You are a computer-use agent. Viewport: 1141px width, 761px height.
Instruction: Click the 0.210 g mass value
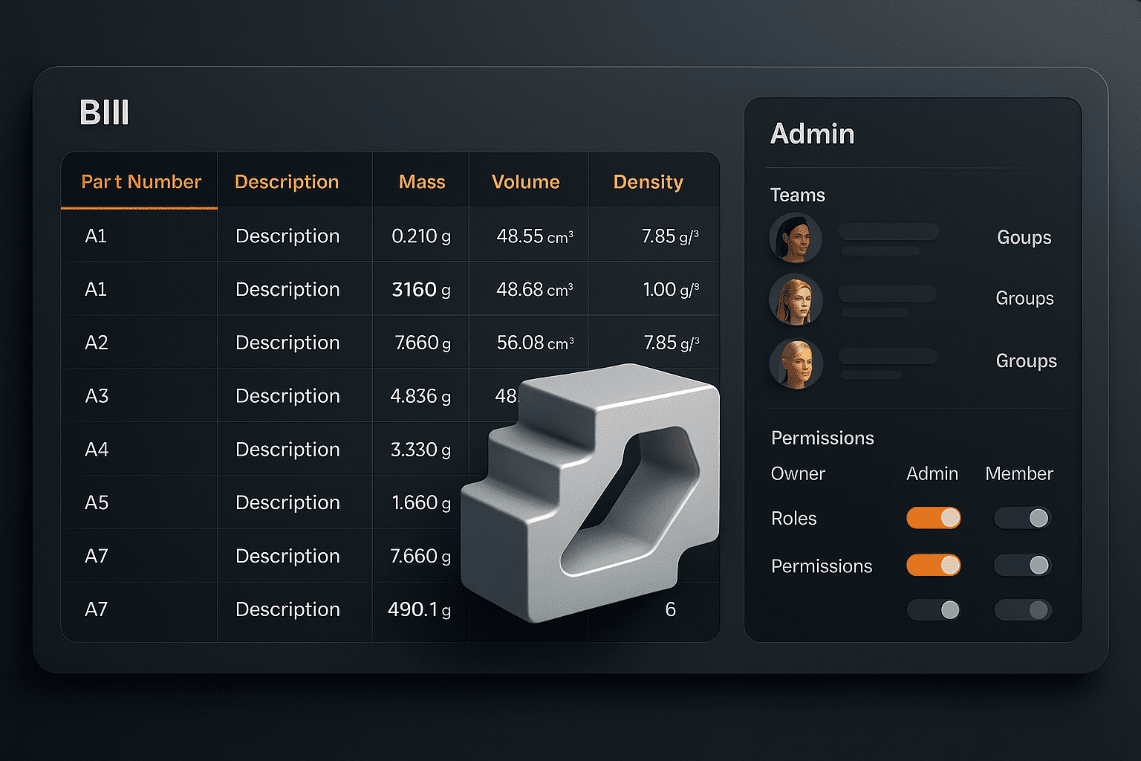coord(421,236)
